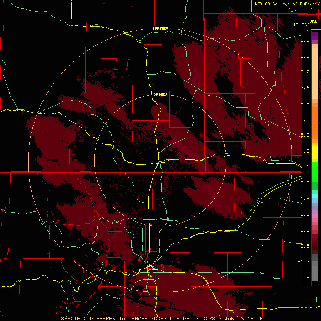Click the gray bottom color bar segment
The image size is (321, 321).
pyautogui.click(x=315, y=273)
